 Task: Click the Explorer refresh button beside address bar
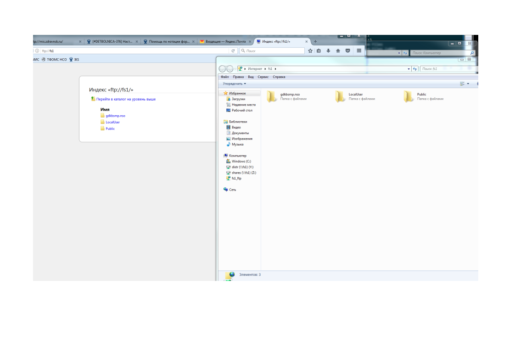[415, 69]
